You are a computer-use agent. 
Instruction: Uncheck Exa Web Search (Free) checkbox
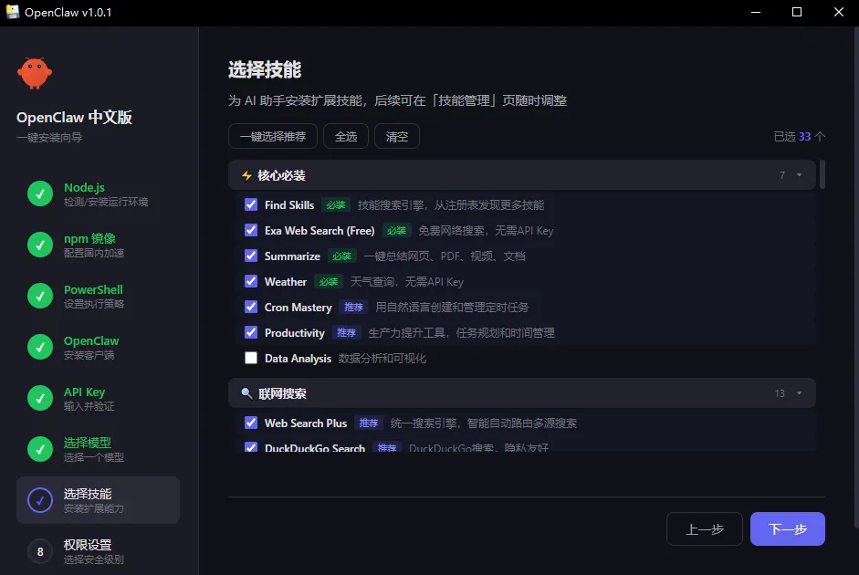coord(251,230)
